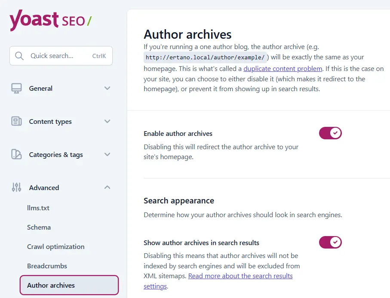390x298 pixels.
Task: Click the Content types sidebar icon
Action: [16, 121]
